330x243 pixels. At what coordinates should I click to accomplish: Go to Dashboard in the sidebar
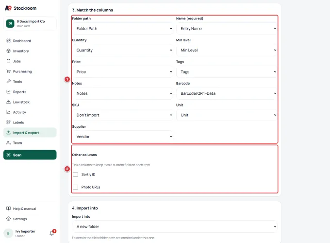[30, 41]
